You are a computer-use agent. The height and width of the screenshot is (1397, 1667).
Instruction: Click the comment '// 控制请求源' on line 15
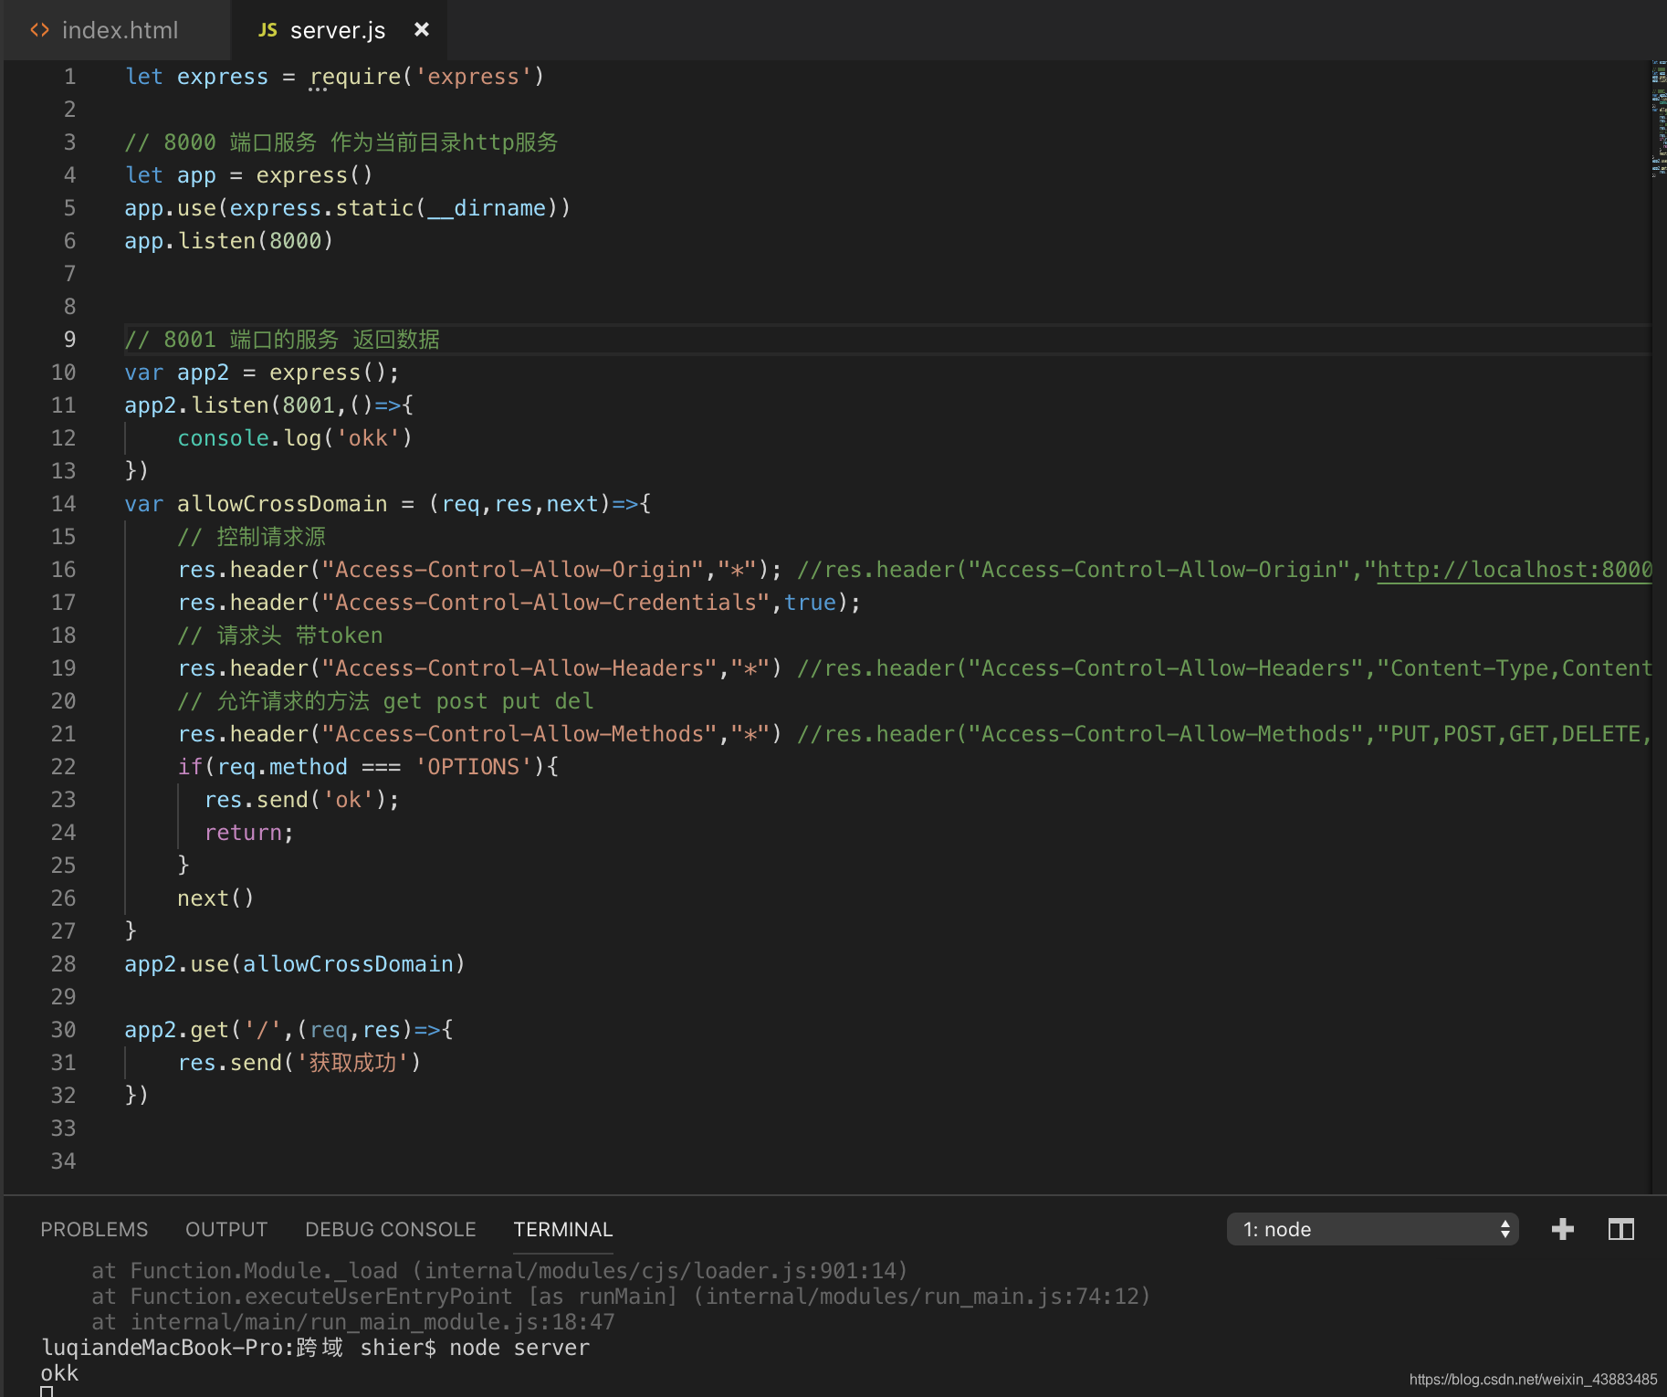coord(252,537)
